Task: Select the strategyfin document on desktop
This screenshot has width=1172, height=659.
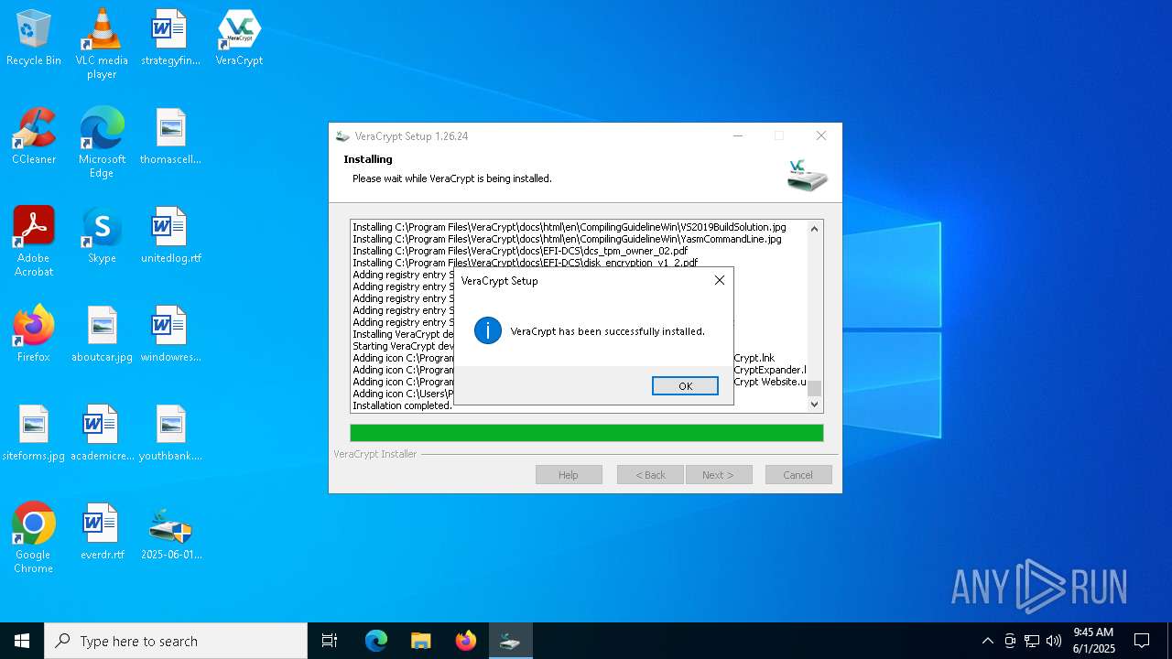Action: click(170, 38)
